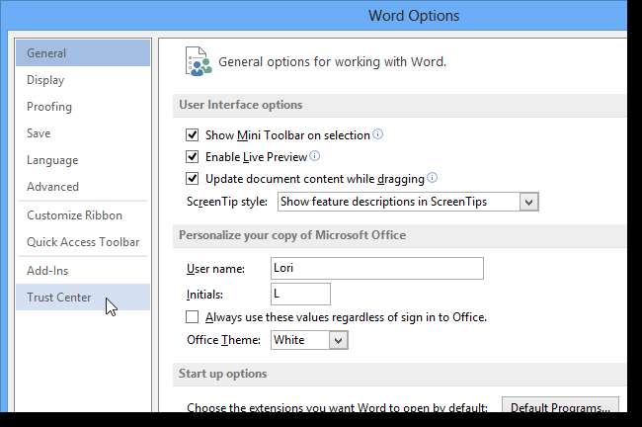The height and width of the screenshot is (427, 642).
Task: Go to the Save options page
Action: click(x=40, y=133)
